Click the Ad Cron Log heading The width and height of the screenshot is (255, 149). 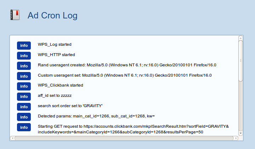52,16
